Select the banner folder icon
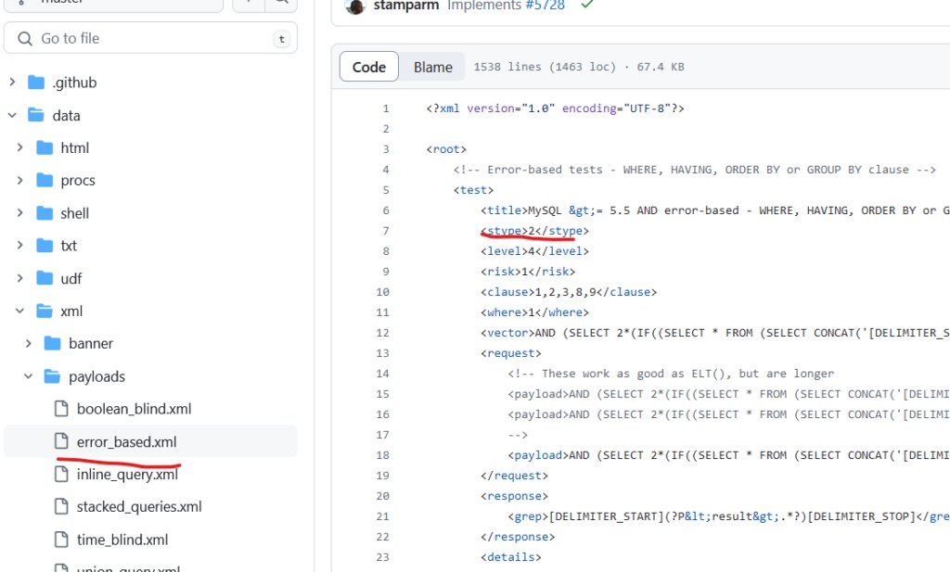This screenshot has width=950, height=572. [x=53, y=344]
